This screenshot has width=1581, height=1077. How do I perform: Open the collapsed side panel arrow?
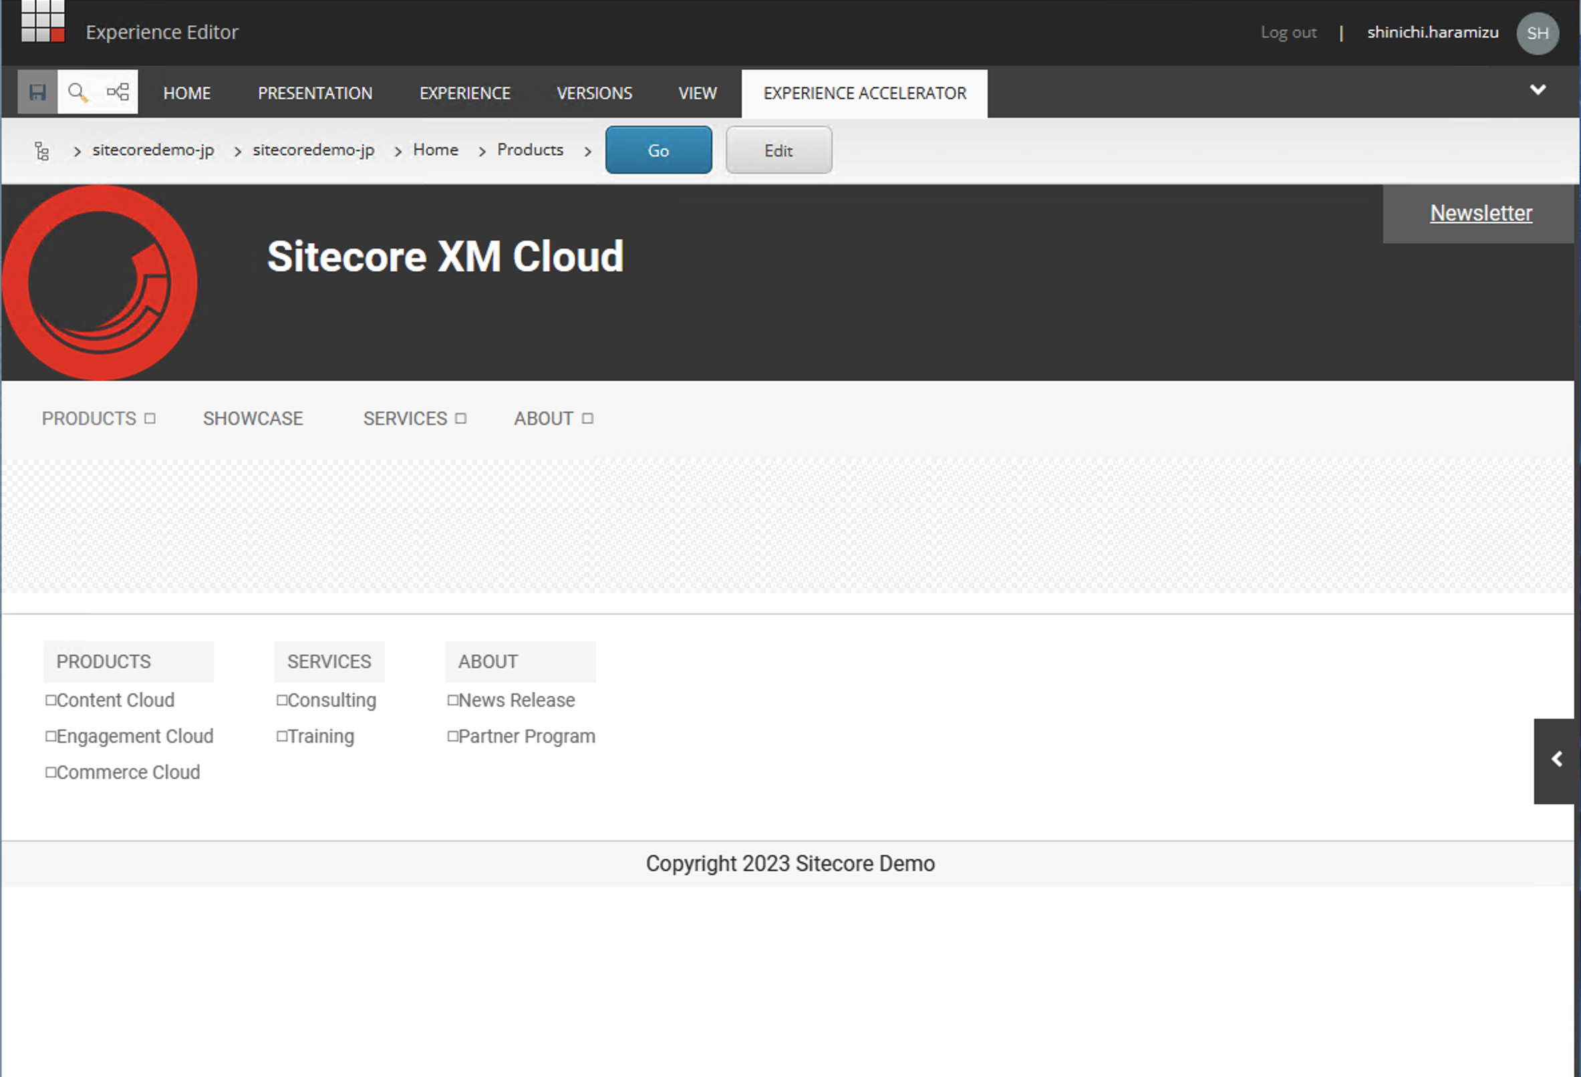click(x=1556, y=760)
